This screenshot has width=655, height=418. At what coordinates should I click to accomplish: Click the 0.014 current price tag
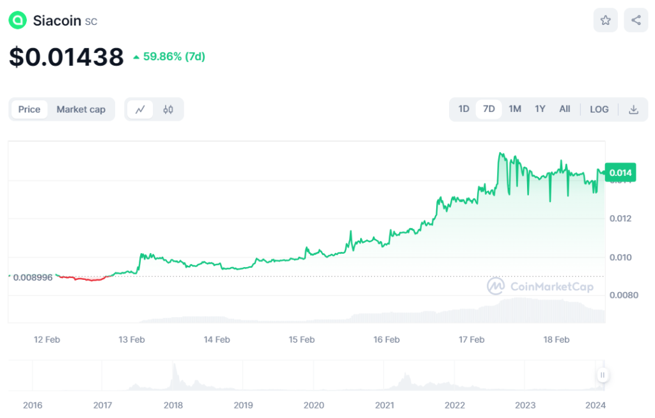(620, 173)
